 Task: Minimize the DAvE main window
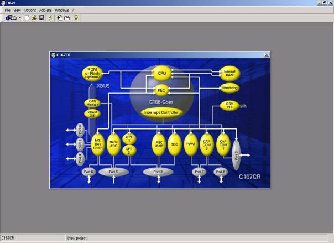pyautogui.click(x=320, y=3)
